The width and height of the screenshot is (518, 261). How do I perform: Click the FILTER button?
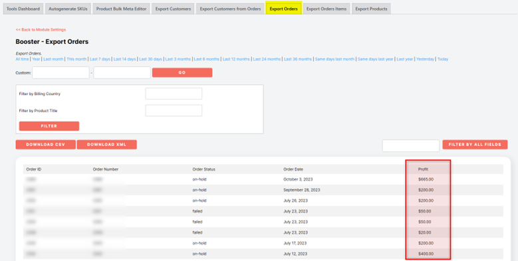[x=49, y=126]
